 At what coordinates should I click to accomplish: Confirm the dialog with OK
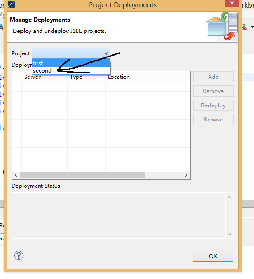pyautogui.click(x=213, y=256)
